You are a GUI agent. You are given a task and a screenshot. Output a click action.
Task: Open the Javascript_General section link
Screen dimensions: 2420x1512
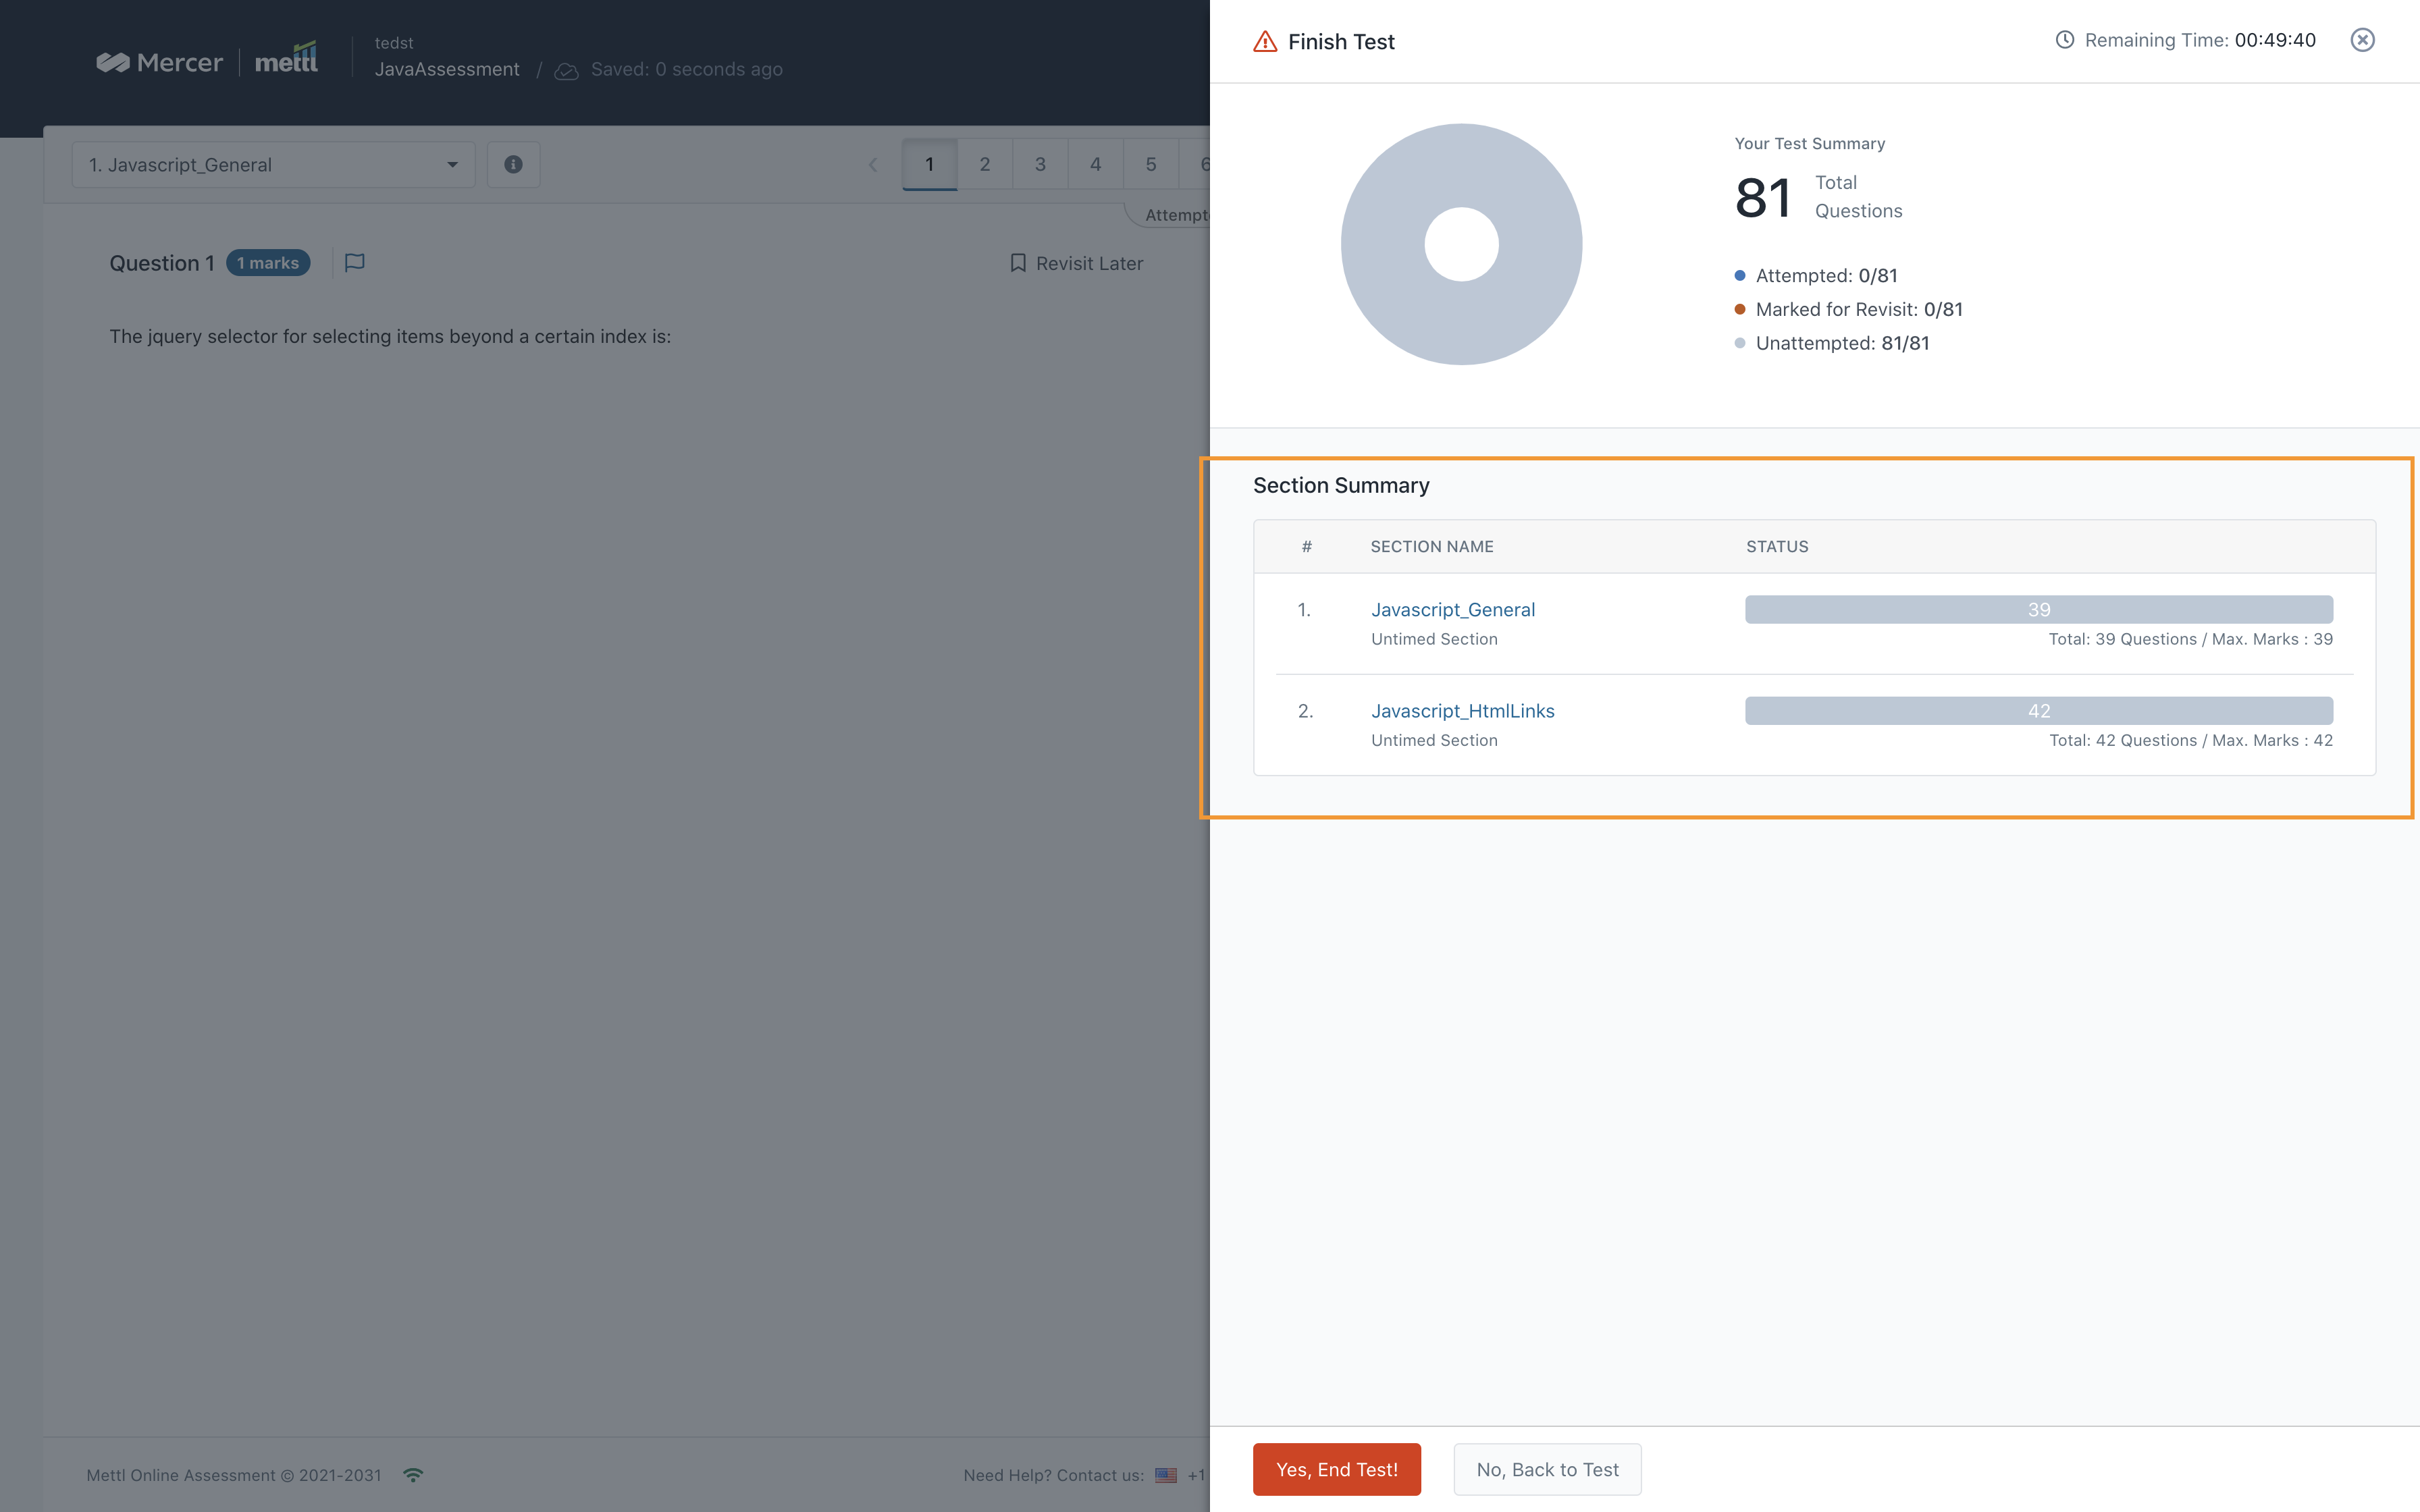(x=1453, y=609)
